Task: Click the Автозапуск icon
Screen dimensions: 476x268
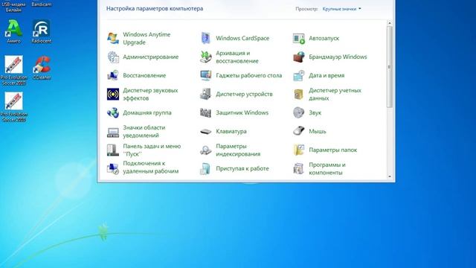Action: click(x=299, y=38)
